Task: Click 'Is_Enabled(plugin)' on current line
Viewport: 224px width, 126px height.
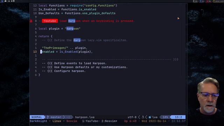Action: pos(75,52)
